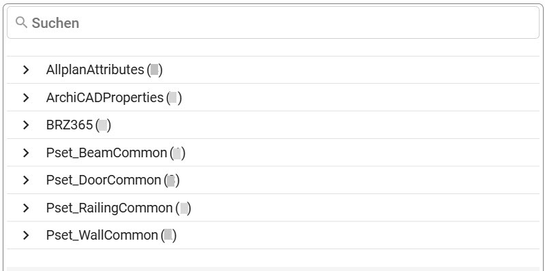This screenshot has width=545, height=271.
Task: Choose the Pset_WallCommon label
Action: pos(102,236)
